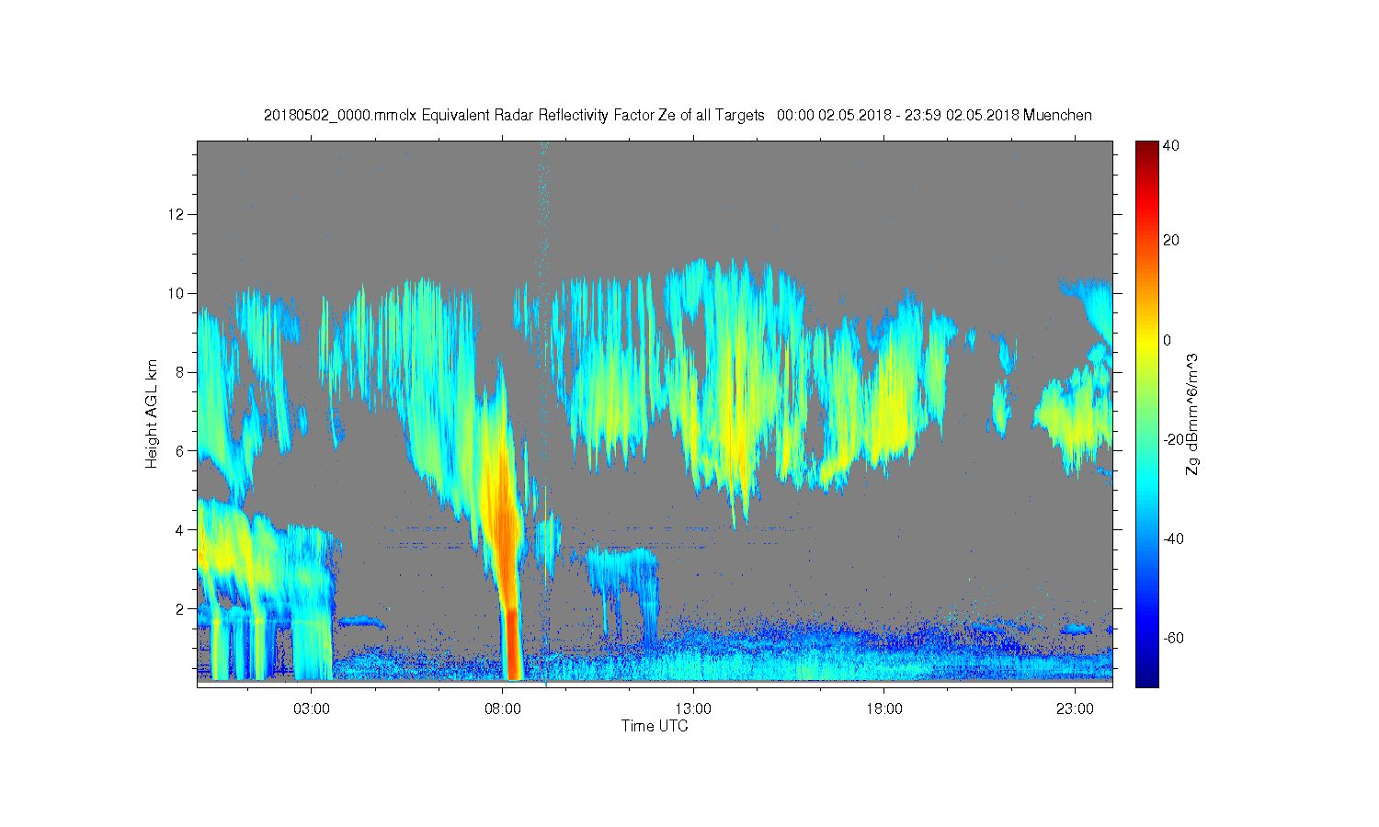
Task: Click the dark blue bottom of colorbar
Action: tap(1146, 678)
